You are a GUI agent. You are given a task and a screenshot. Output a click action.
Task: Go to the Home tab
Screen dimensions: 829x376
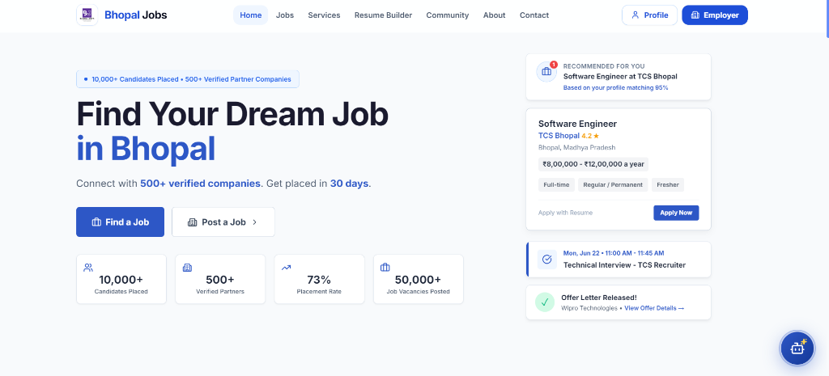click(251, 15)
